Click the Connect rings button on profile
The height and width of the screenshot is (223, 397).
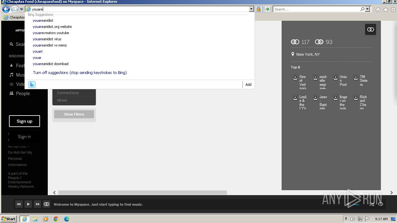click(371, 29)
